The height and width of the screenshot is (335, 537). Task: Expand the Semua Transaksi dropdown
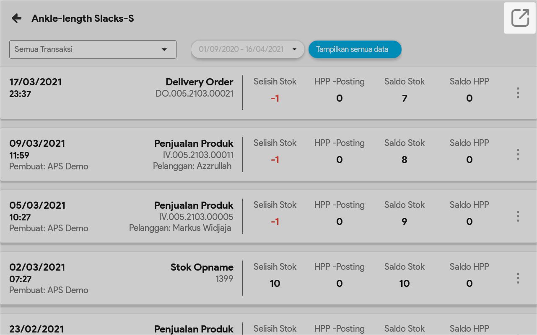pos(93,49)
